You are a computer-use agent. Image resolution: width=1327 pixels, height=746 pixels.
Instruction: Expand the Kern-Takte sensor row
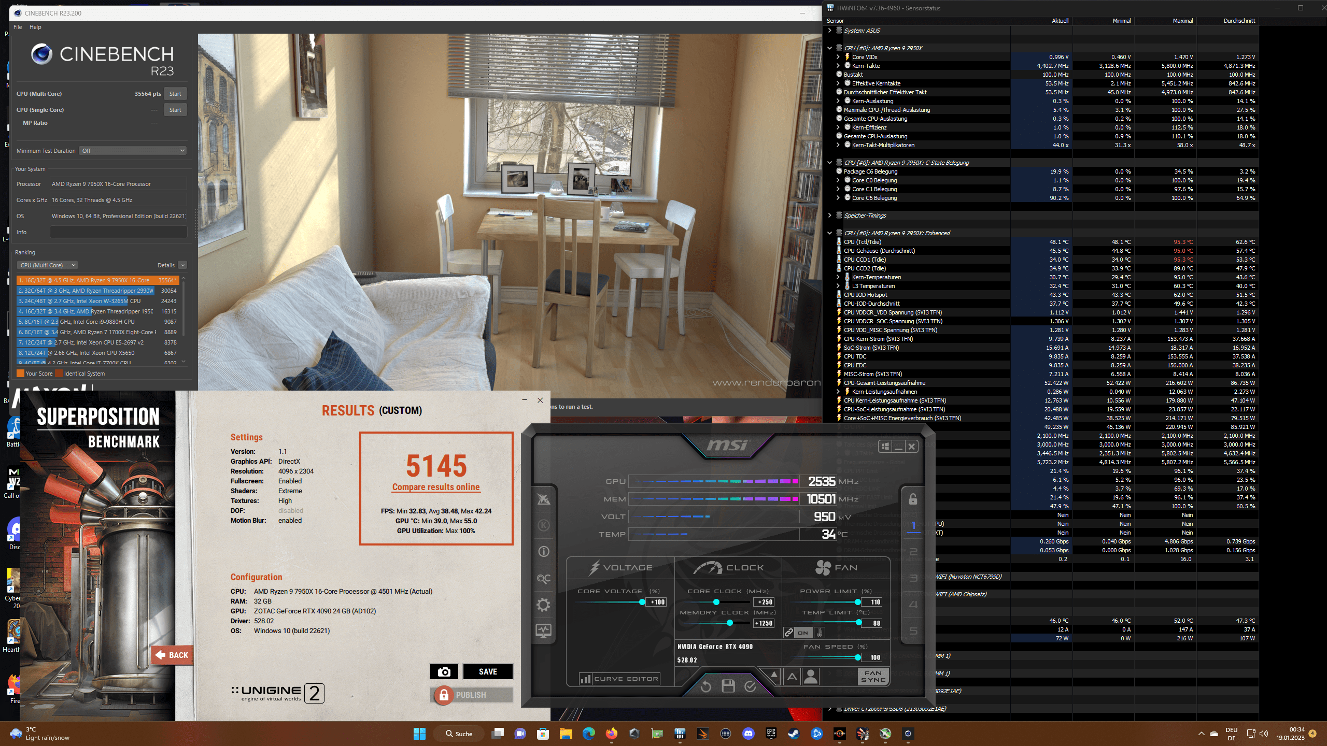(x=838, y=66)
